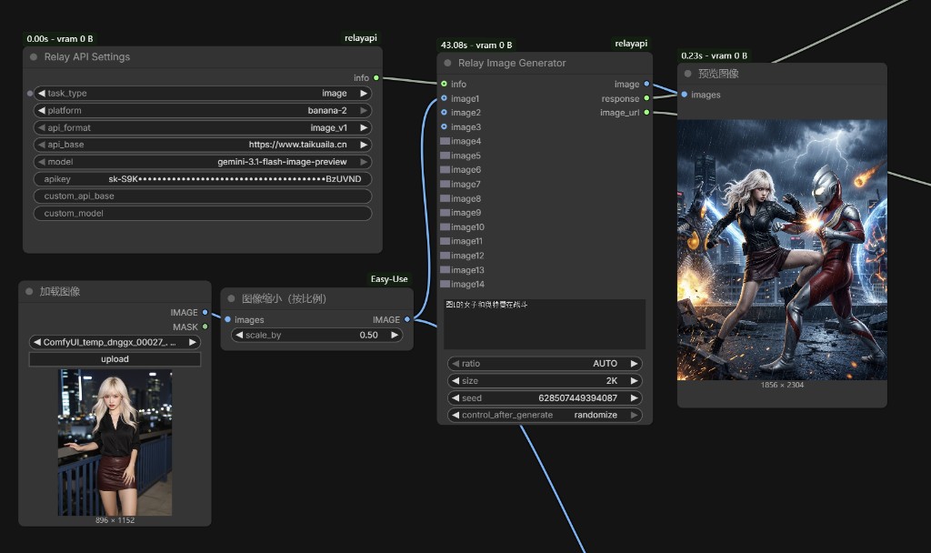Viewport: 931px width, 553px height.
Task: Click the apikey input field
Action: [202, 179]
